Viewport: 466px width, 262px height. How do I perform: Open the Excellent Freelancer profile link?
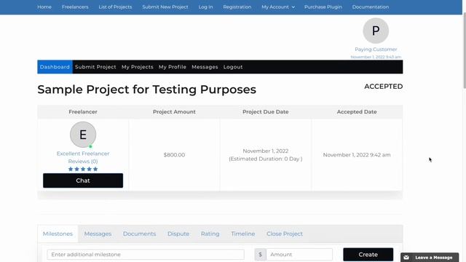(83, 154)
